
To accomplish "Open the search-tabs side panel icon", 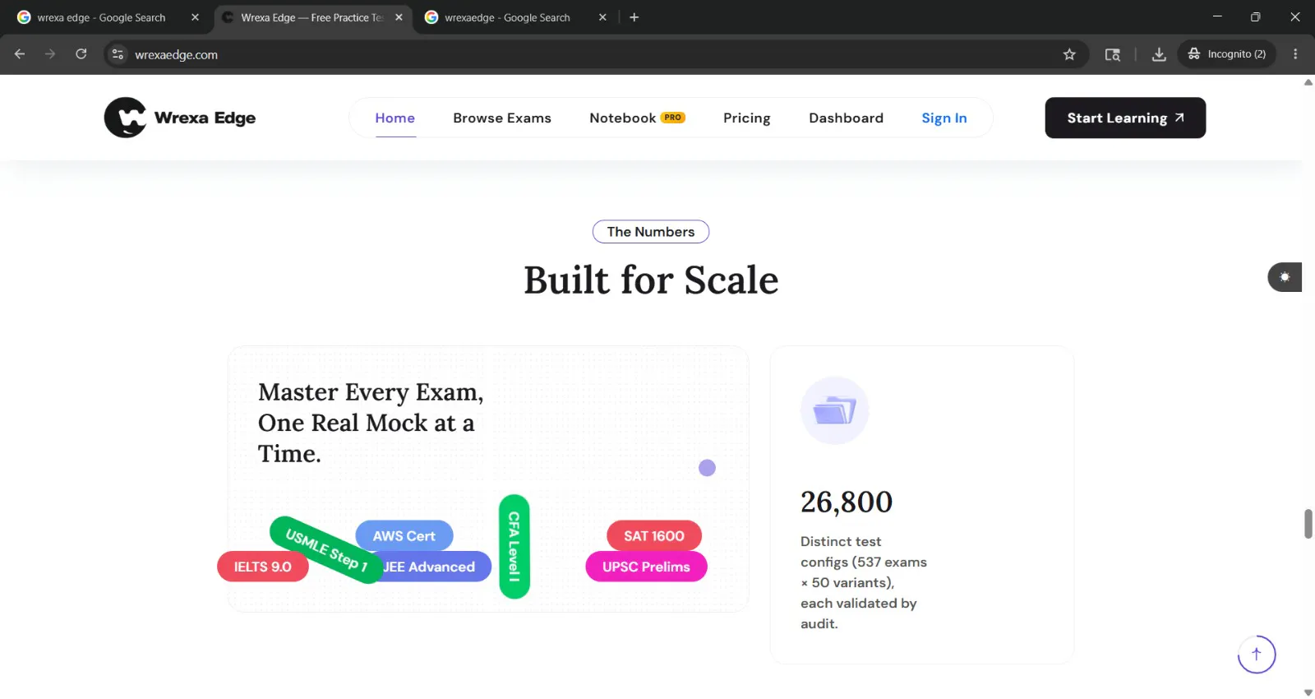I will 1113,54.
